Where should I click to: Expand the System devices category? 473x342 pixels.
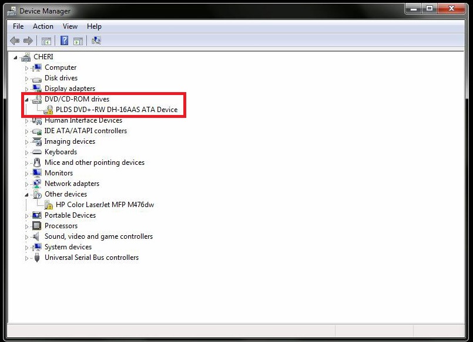coord(26,248)
